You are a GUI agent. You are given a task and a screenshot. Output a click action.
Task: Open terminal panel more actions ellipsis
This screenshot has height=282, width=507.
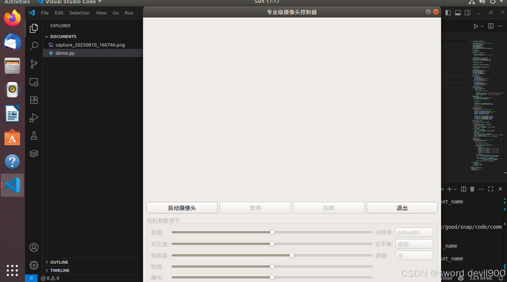481,189
